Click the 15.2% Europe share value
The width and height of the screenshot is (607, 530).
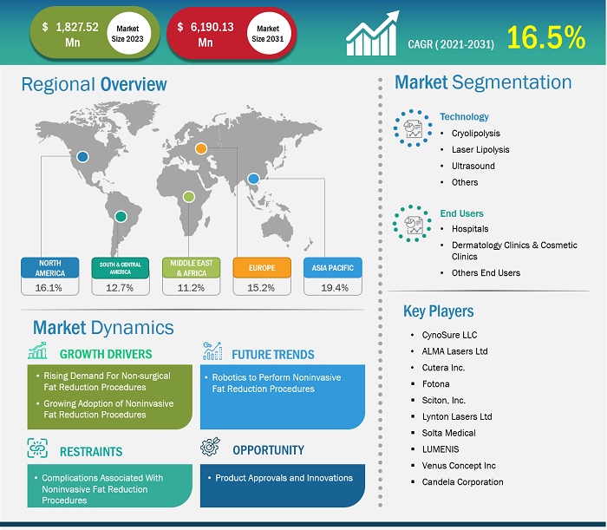point(261,288)
